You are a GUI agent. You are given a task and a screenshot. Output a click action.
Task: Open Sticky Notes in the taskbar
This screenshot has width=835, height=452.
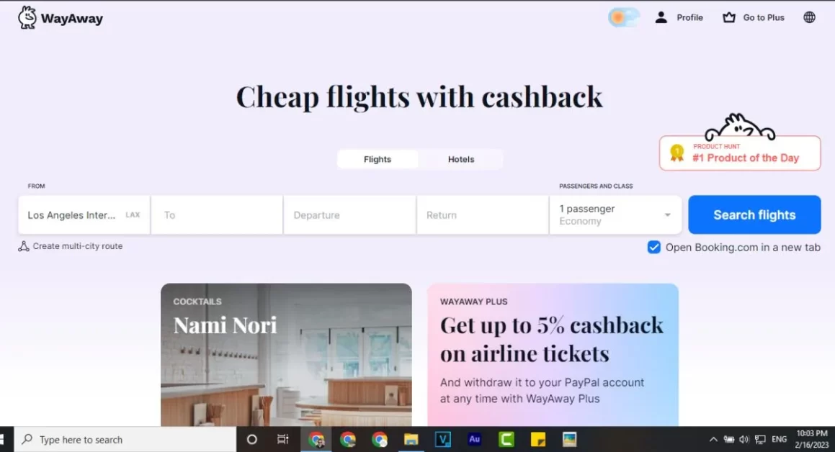coord(538,439)
